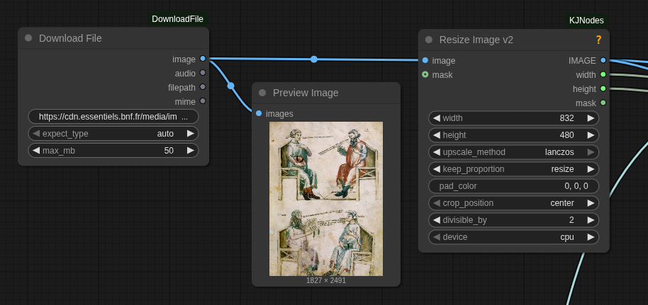648x305 pixels.
Task: Click the width output port
Action: (603, 75)
